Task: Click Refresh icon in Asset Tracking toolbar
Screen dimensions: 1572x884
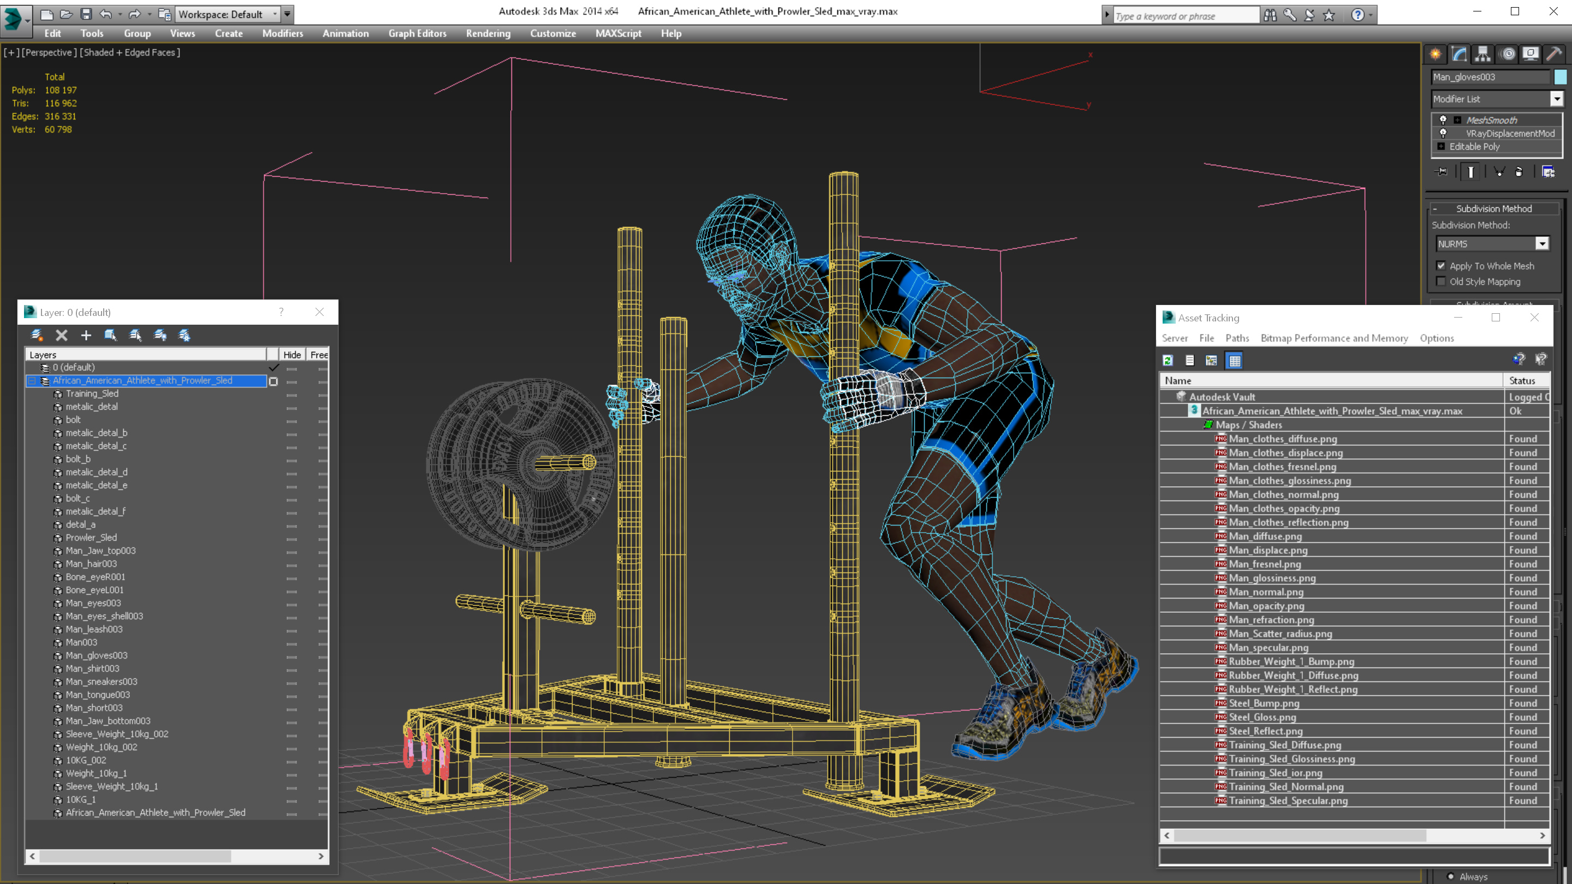Action: [x=1168, y=361]
